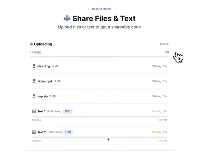
Task: Click the overall upload progress bar
Action: point(99,57)
